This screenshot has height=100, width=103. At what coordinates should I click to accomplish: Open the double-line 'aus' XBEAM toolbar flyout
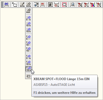point(28,5)
